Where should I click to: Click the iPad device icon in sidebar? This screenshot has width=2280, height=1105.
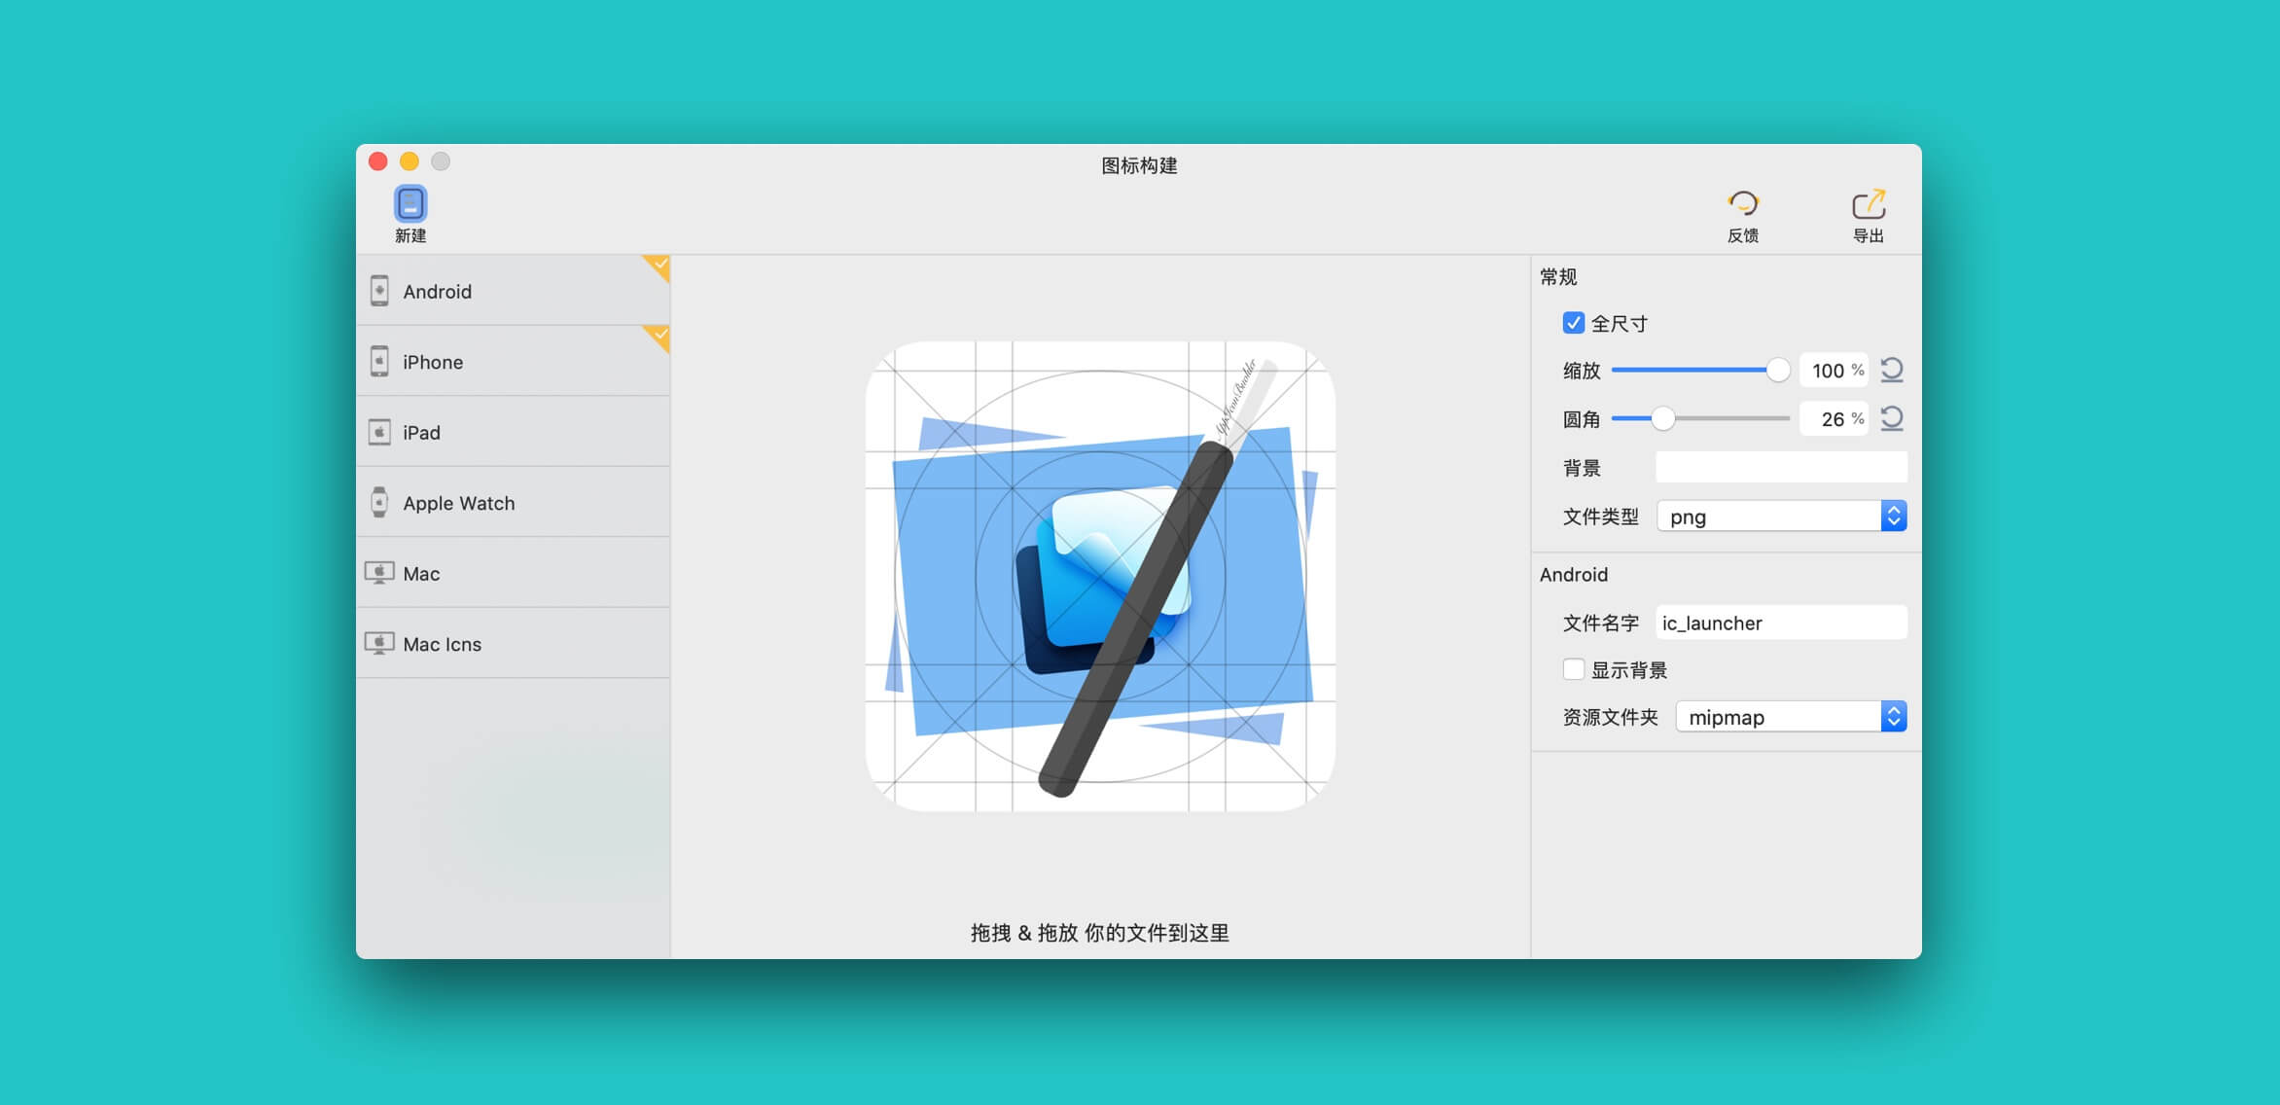pos(379,432)
